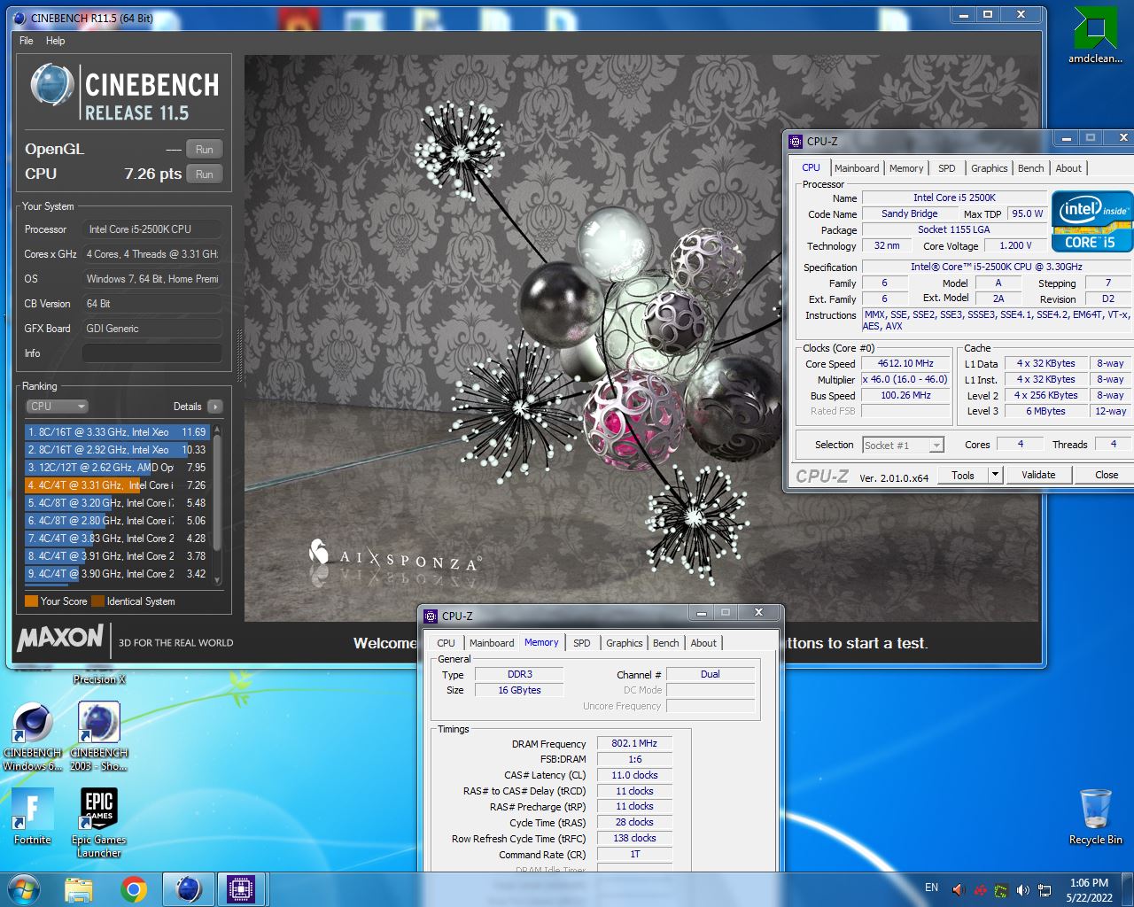
Task: Switch to Graphics tab in CPU-Z CPU window
Action: (x=989, y=168)
